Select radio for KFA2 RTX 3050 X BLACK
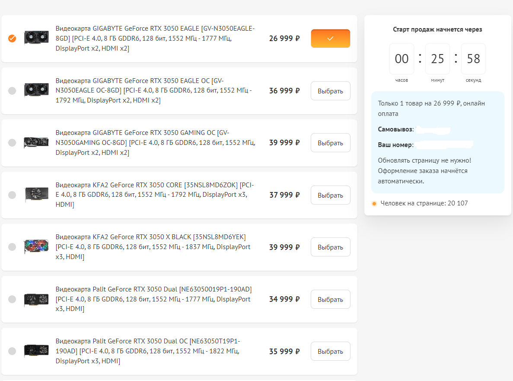The height and width of the screenshot is (381, 513). point(12,247)
